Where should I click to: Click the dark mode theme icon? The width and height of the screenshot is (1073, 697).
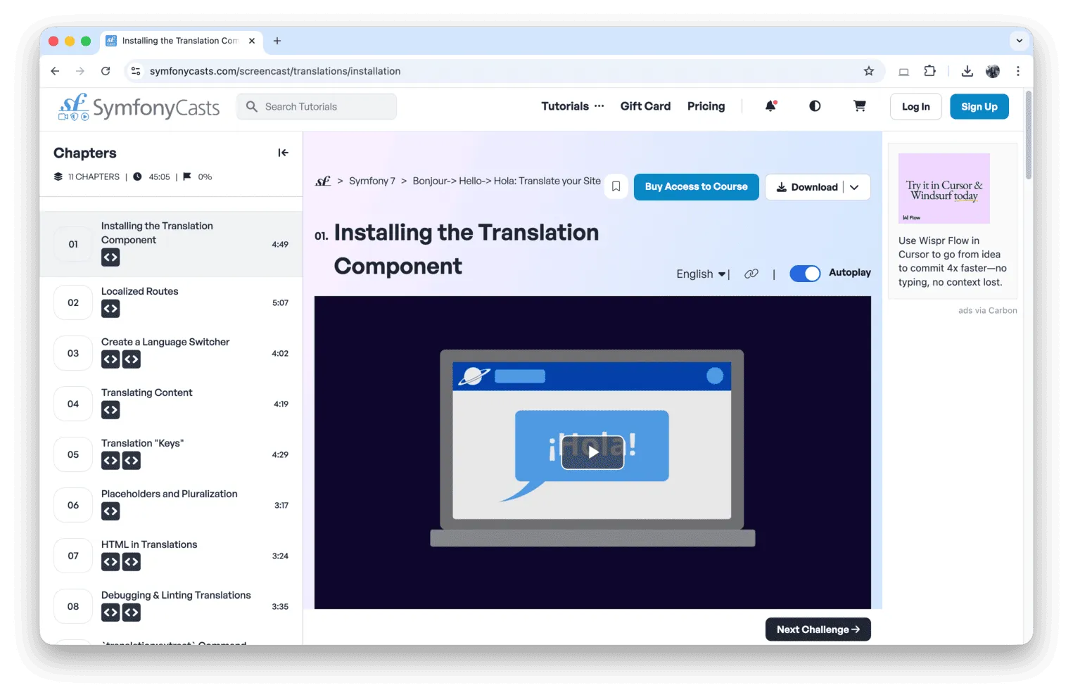click(x=814, y=105)
